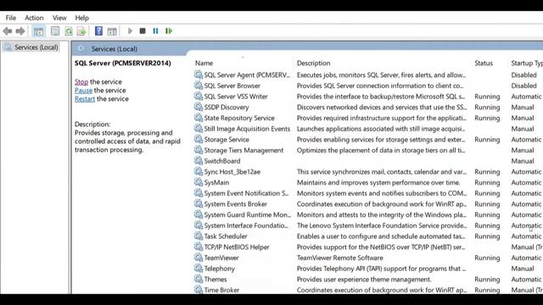Viewport: 543px width, 305px height.
Task: Click gear icon beside Telephony service
Action: (199, 268)
